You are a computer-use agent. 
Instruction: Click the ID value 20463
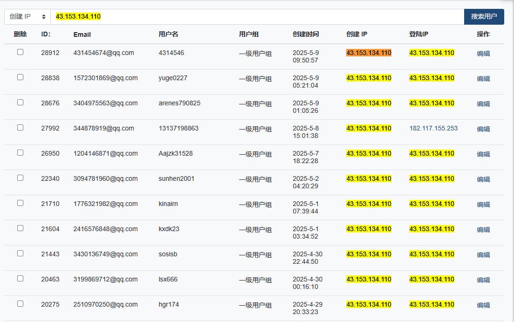tap(50, 280)
